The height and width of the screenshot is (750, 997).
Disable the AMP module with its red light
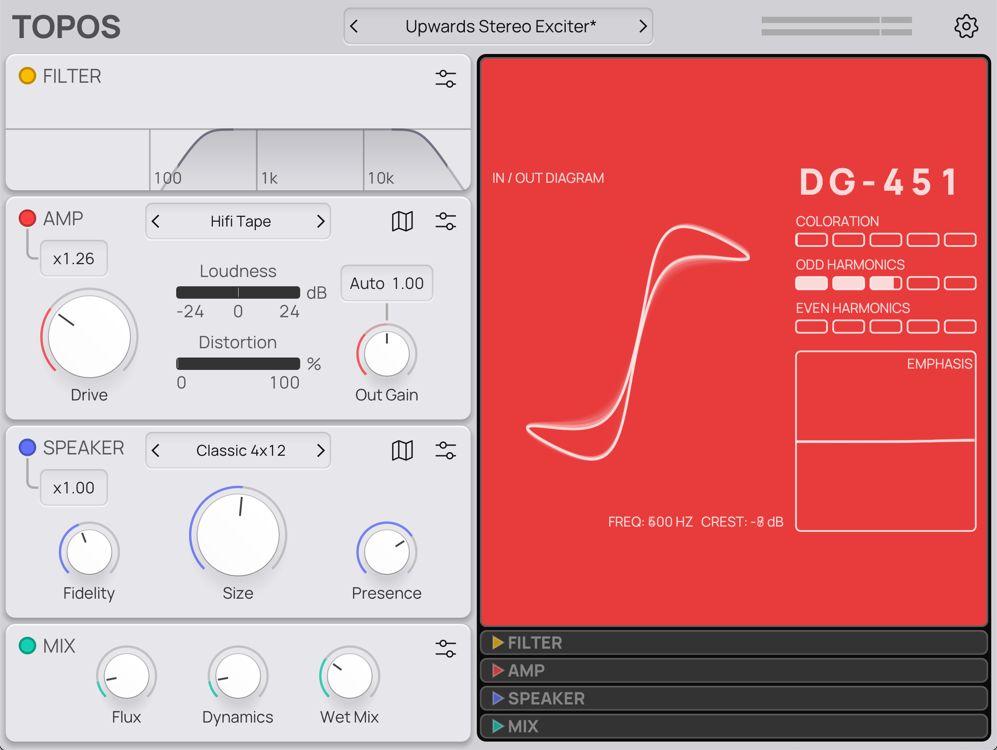tap(27, 218)
